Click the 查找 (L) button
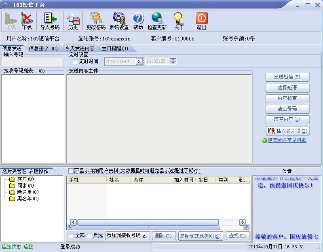 click(x=237, y=235)
